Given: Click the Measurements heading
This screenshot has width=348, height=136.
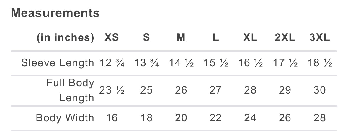Looking at the screenshot, I should point(55,13).
